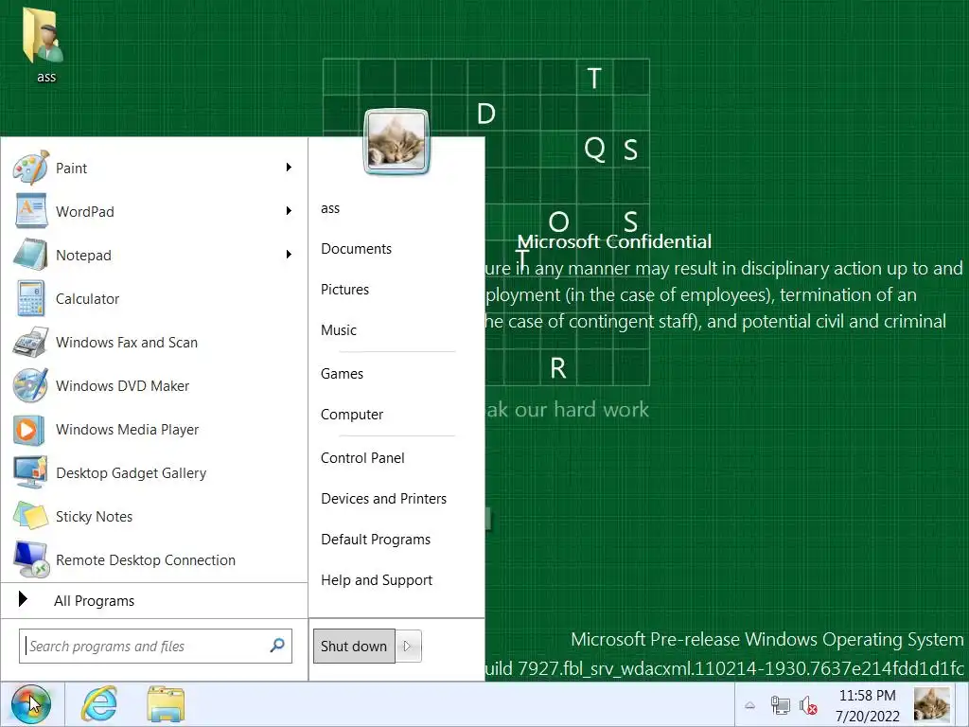969x727 pixels.
Task: Expand the All Programs arrow
Action: click(23, 599)
